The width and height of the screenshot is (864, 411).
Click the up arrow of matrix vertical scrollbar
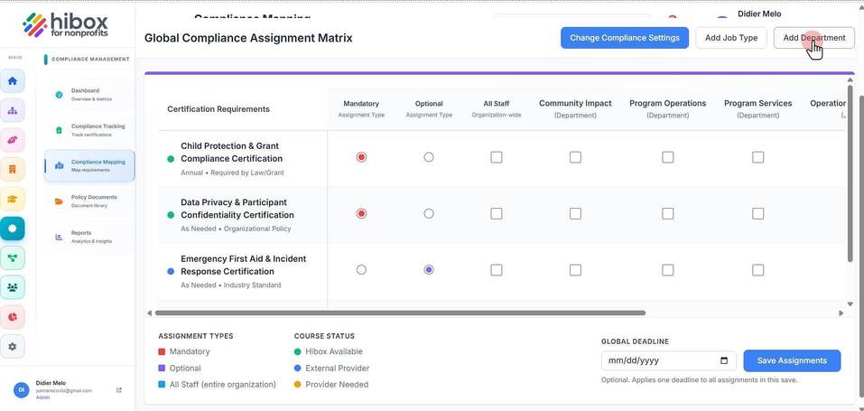[850, 80]
